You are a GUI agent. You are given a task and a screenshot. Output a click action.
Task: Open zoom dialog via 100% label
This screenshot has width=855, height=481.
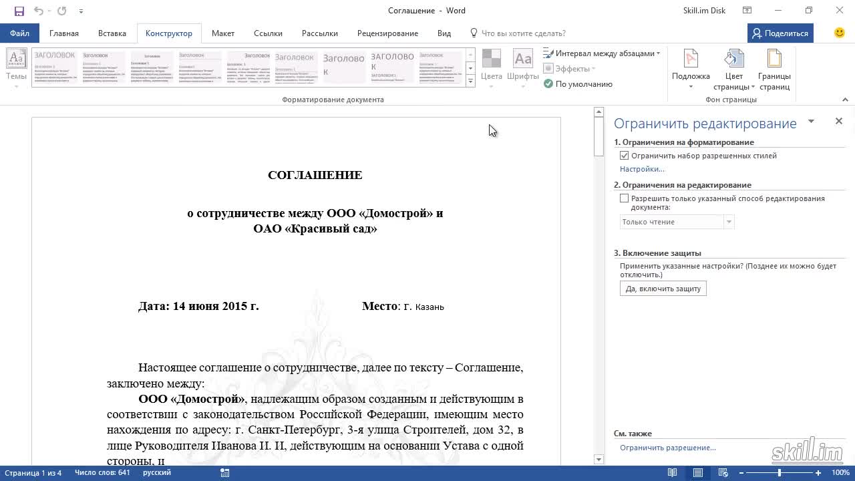[840, 473]
